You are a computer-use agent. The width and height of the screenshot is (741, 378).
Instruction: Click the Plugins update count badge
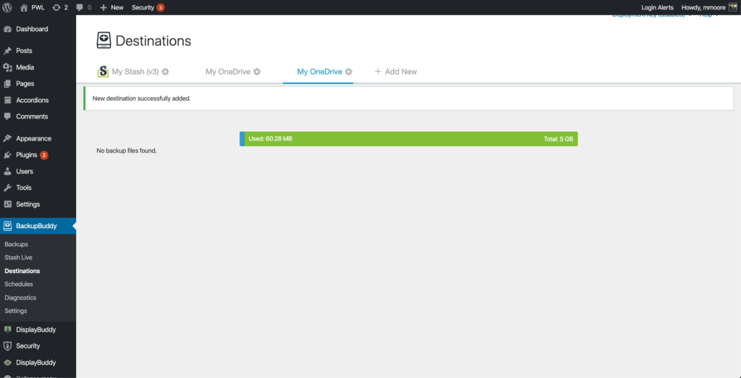(x=44, y=155)
